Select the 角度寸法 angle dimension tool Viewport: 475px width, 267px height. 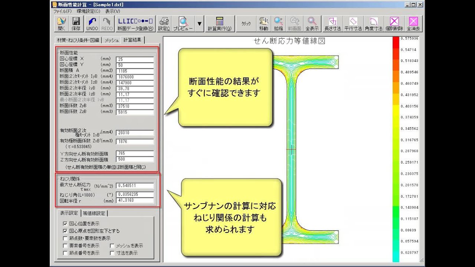(373, 24)
